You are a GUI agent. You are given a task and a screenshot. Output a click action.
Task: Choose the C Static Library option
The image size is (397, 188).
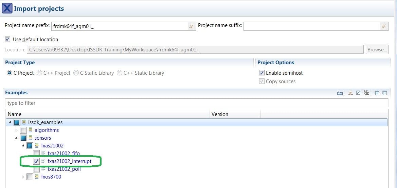point(76,73)
